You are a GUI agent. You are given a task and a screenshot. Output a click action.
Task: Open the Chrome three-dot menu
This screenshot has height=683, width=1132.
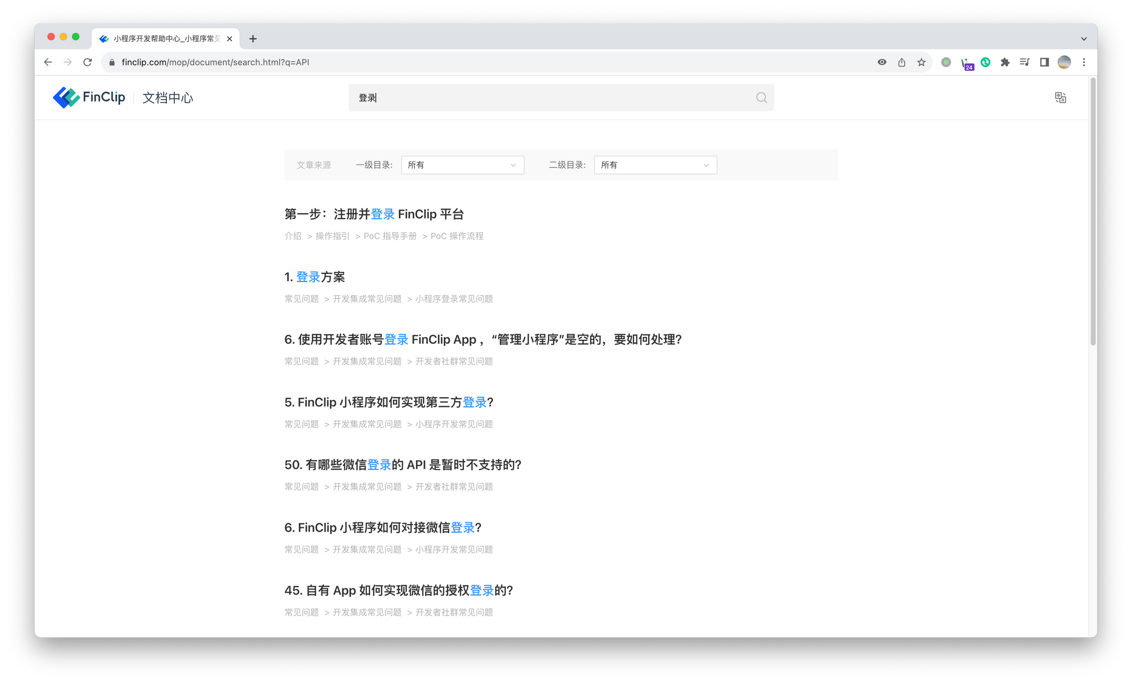(x=1084, y=62)
